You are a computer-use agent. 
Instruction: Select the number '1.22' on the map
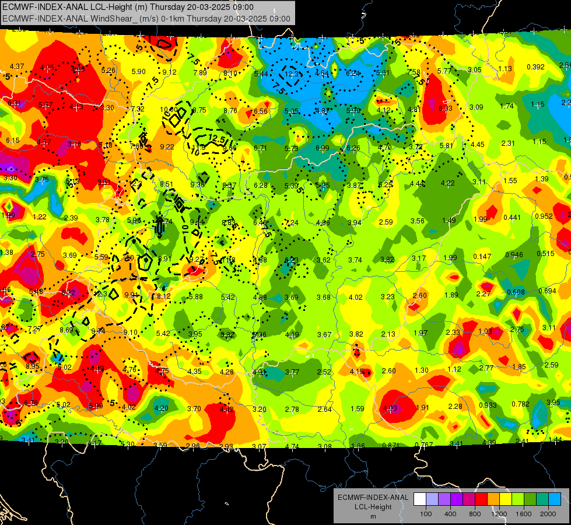40,217
